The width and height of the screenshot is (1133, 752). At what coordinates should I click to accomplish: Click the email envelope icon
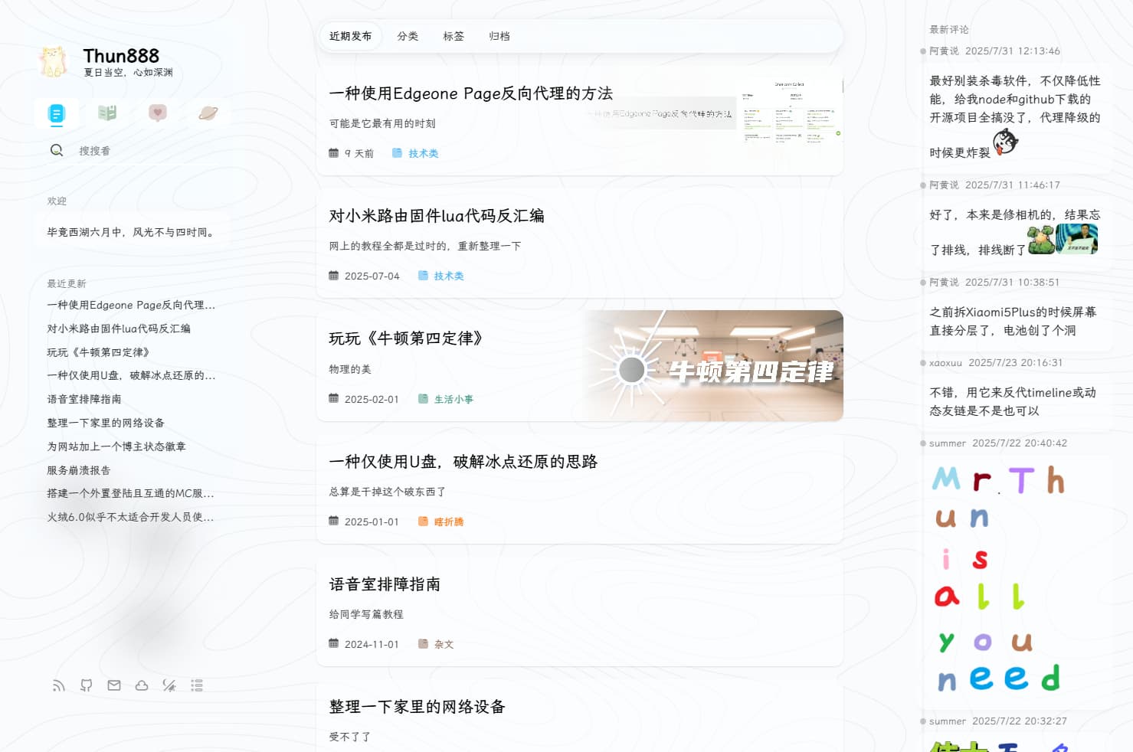114,685
